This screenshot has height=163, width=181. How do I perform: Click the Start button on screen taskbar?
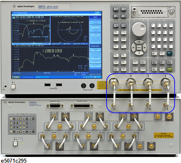(16, 77)
